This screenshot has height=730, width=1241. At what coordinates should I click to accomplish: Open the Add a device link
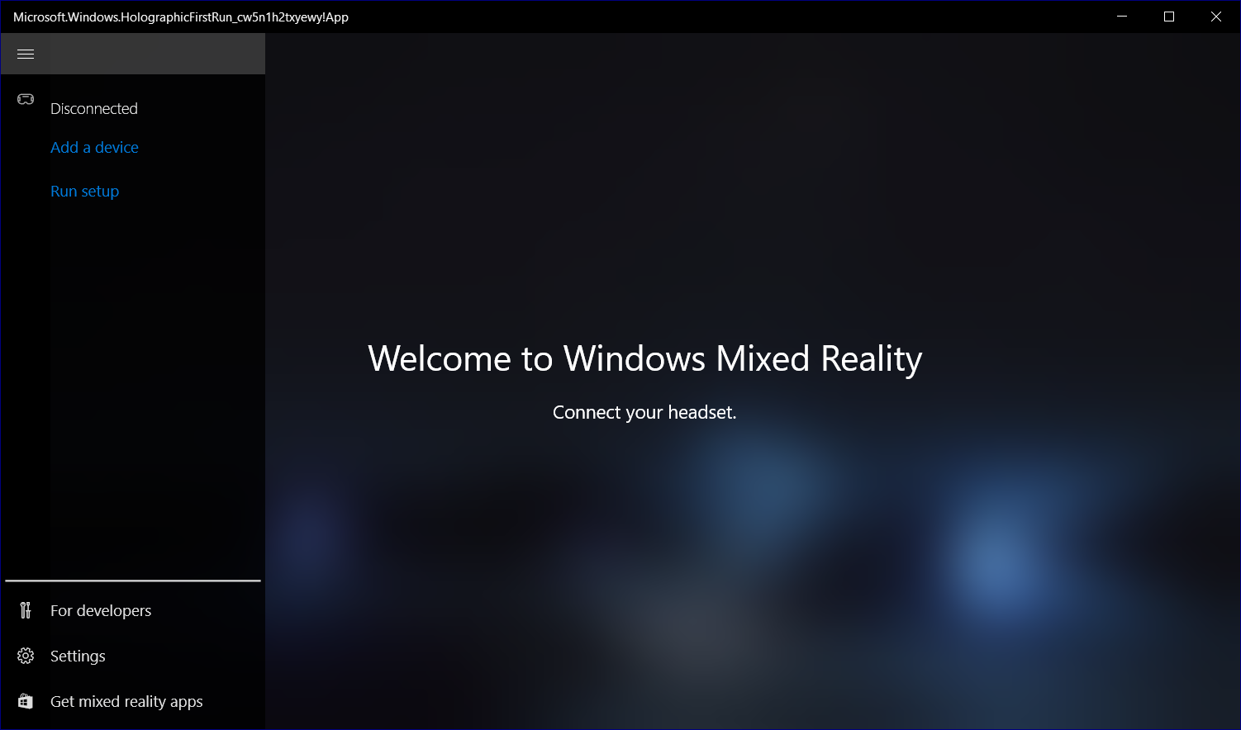pos(94,147)
